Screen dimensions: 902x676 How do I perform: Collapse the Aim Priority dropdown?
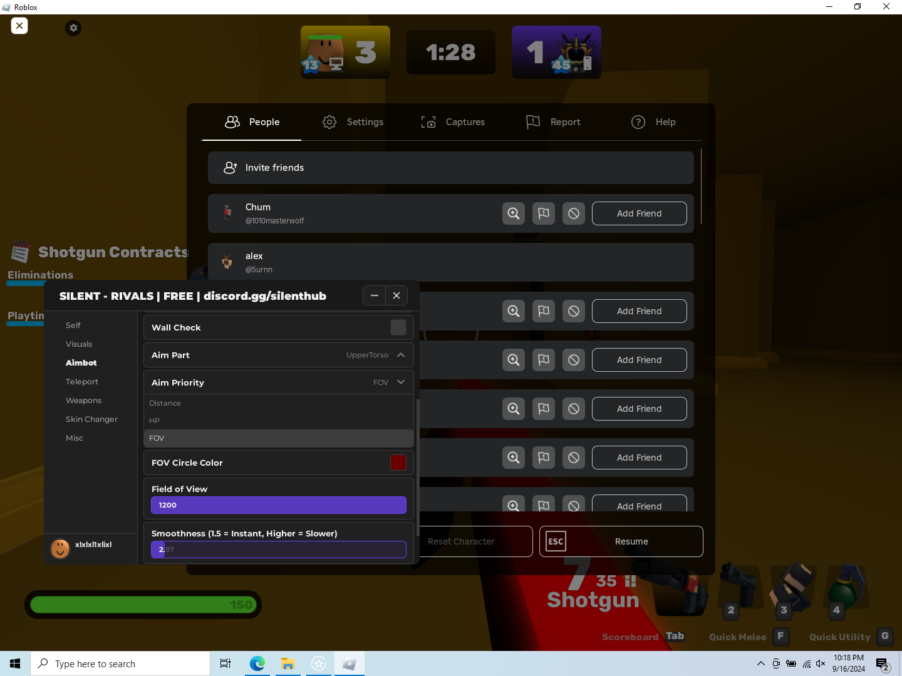point(401,382)
